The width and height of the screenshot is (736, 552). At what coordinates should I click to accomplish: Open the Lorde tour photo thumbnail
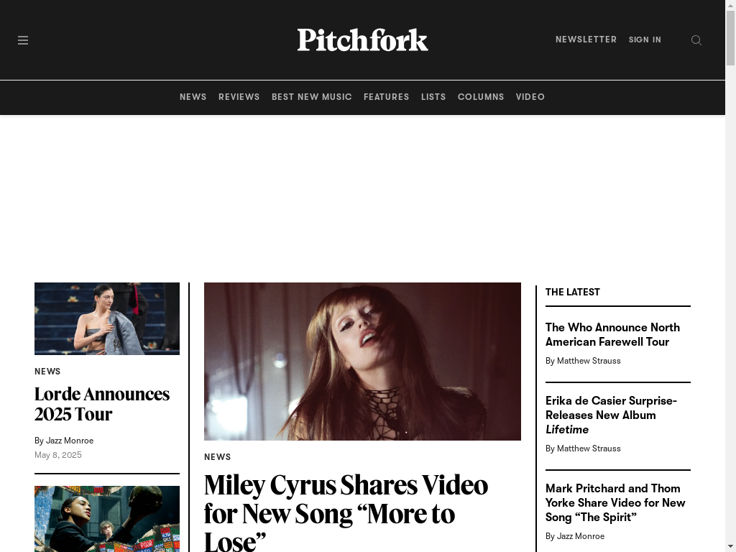click(x=107, y=318)
